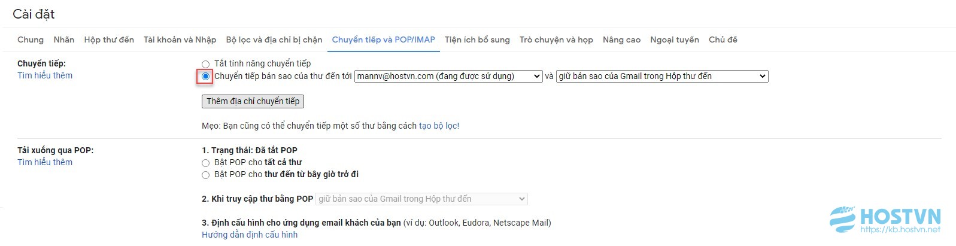The height and width of the screenshot is (246, 956).
Task: Select 'Chuyển tiếp bản sao của thư đến tới' option
Action: click(x=205, y=77)
